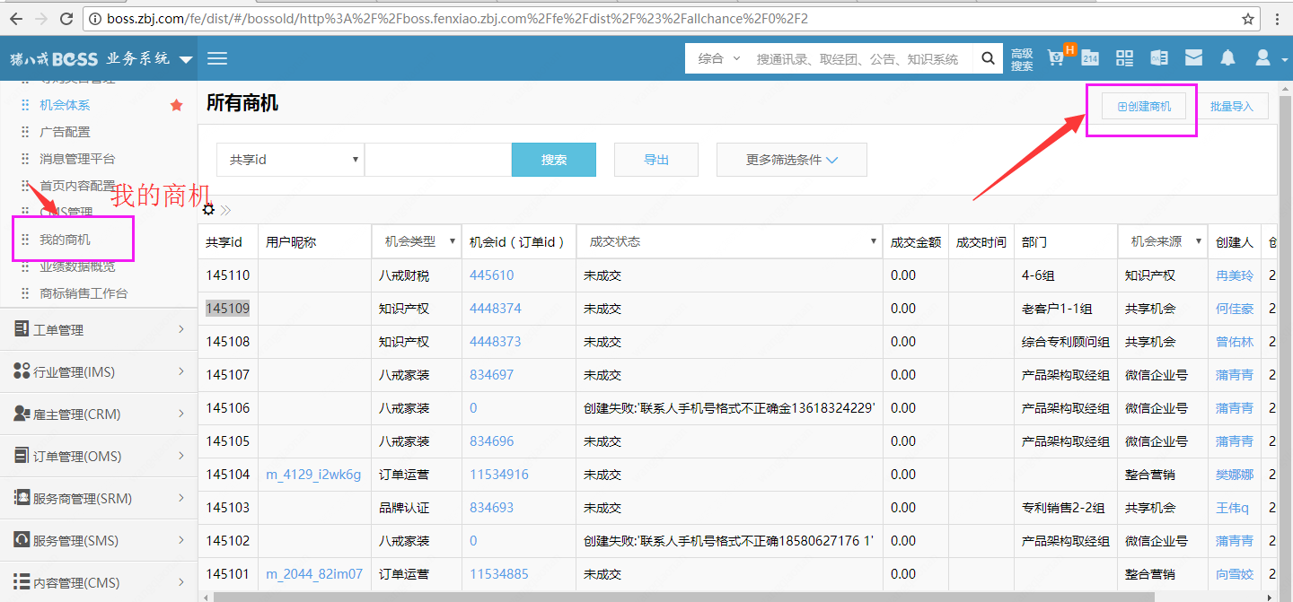The image size is (1293, 602).
Task: Open the shopping cart icon
Action: pyautogui.click(x=1057, y=57)
